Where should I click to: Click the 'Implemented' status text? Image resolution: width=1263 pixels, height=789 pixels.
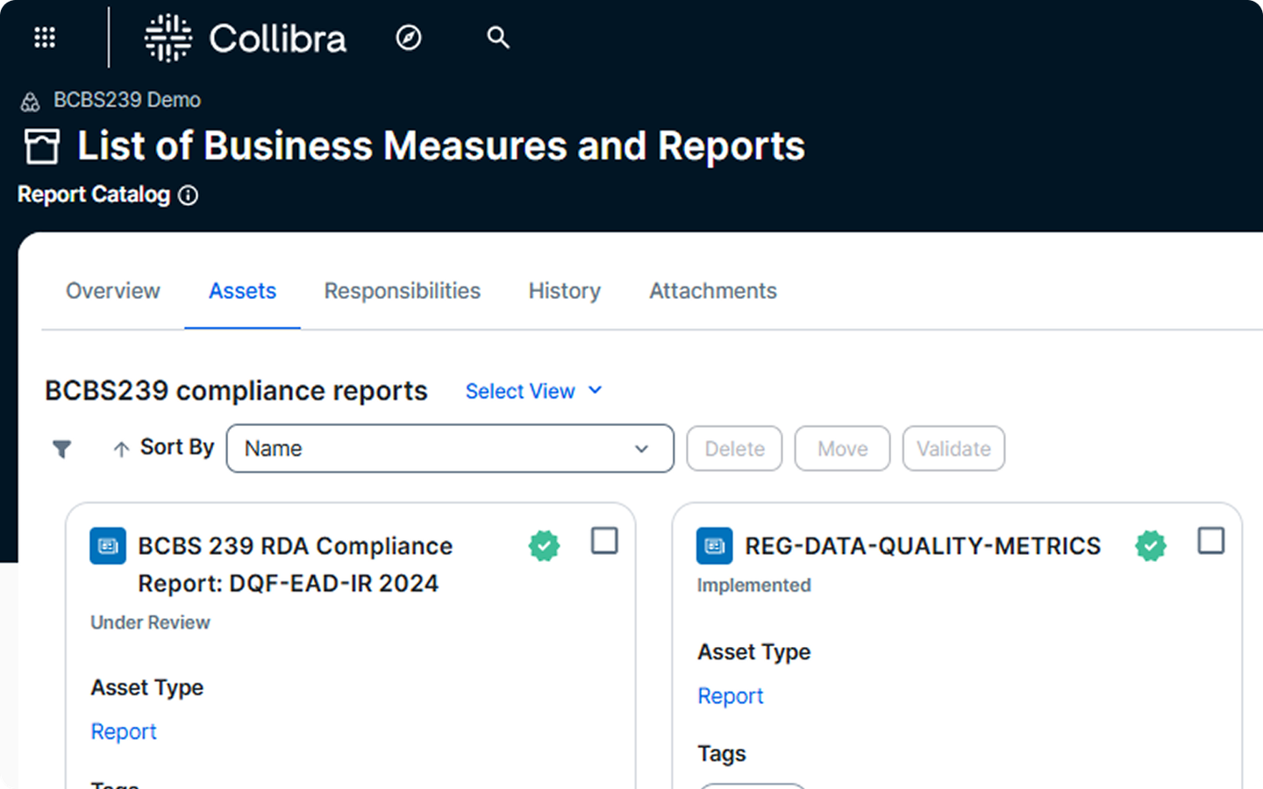point(754,586)
